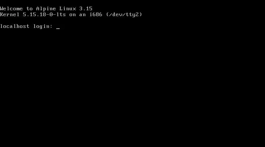
Task: Click the word 'Welcome' in banner
Action: [11, 8]
